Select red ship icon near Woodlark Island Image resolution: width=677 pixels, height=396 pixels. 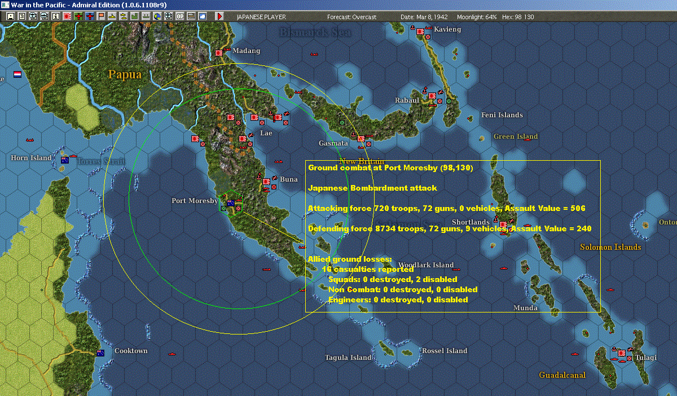[456, 269]
